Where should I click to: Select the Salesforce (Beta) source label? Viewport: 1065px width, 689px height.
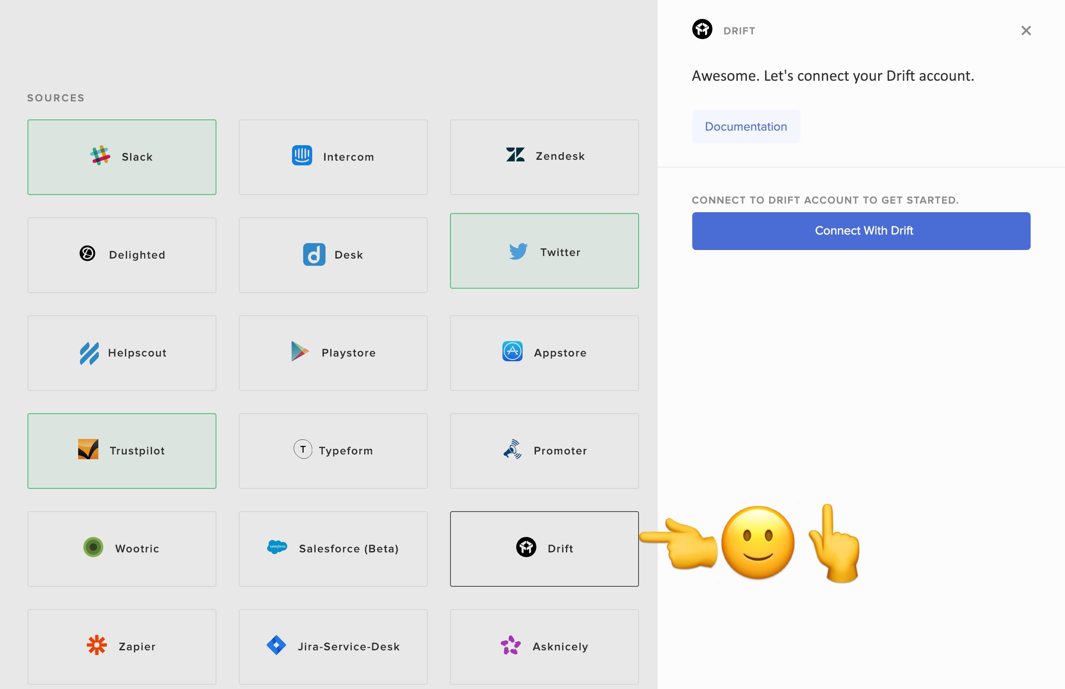pos(348,549)
